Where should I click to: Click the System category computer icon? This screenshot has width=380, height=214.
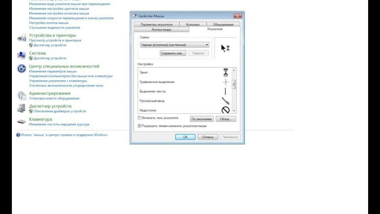(x=22, y=55)
